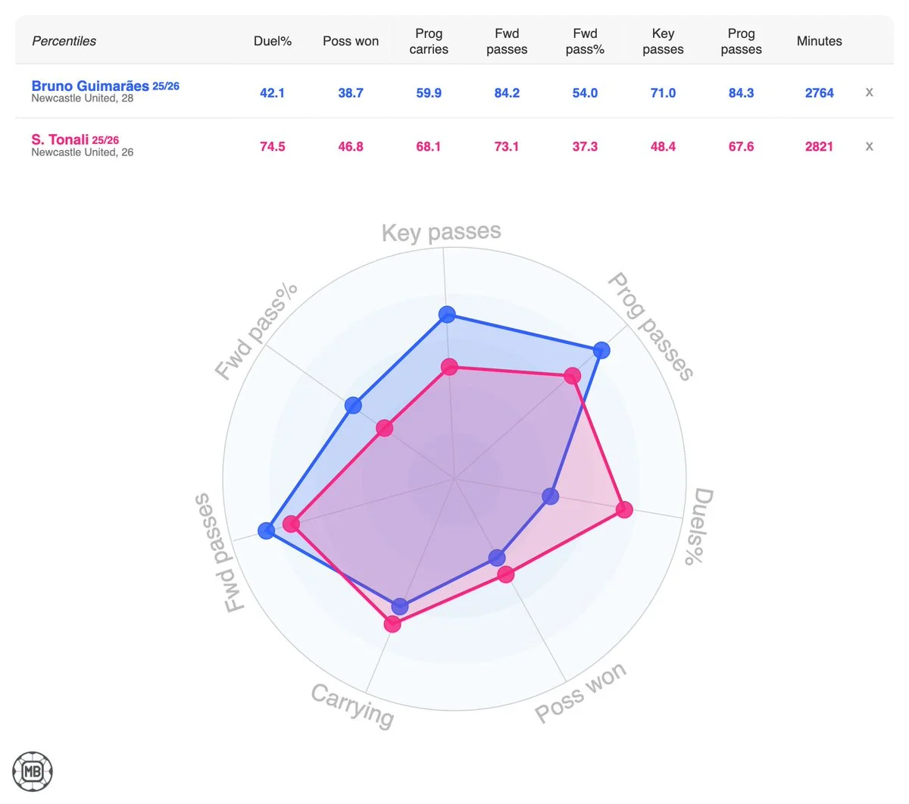
Task: Click Tonali Duel% value 74.5
Action: (x=273, y=146)
